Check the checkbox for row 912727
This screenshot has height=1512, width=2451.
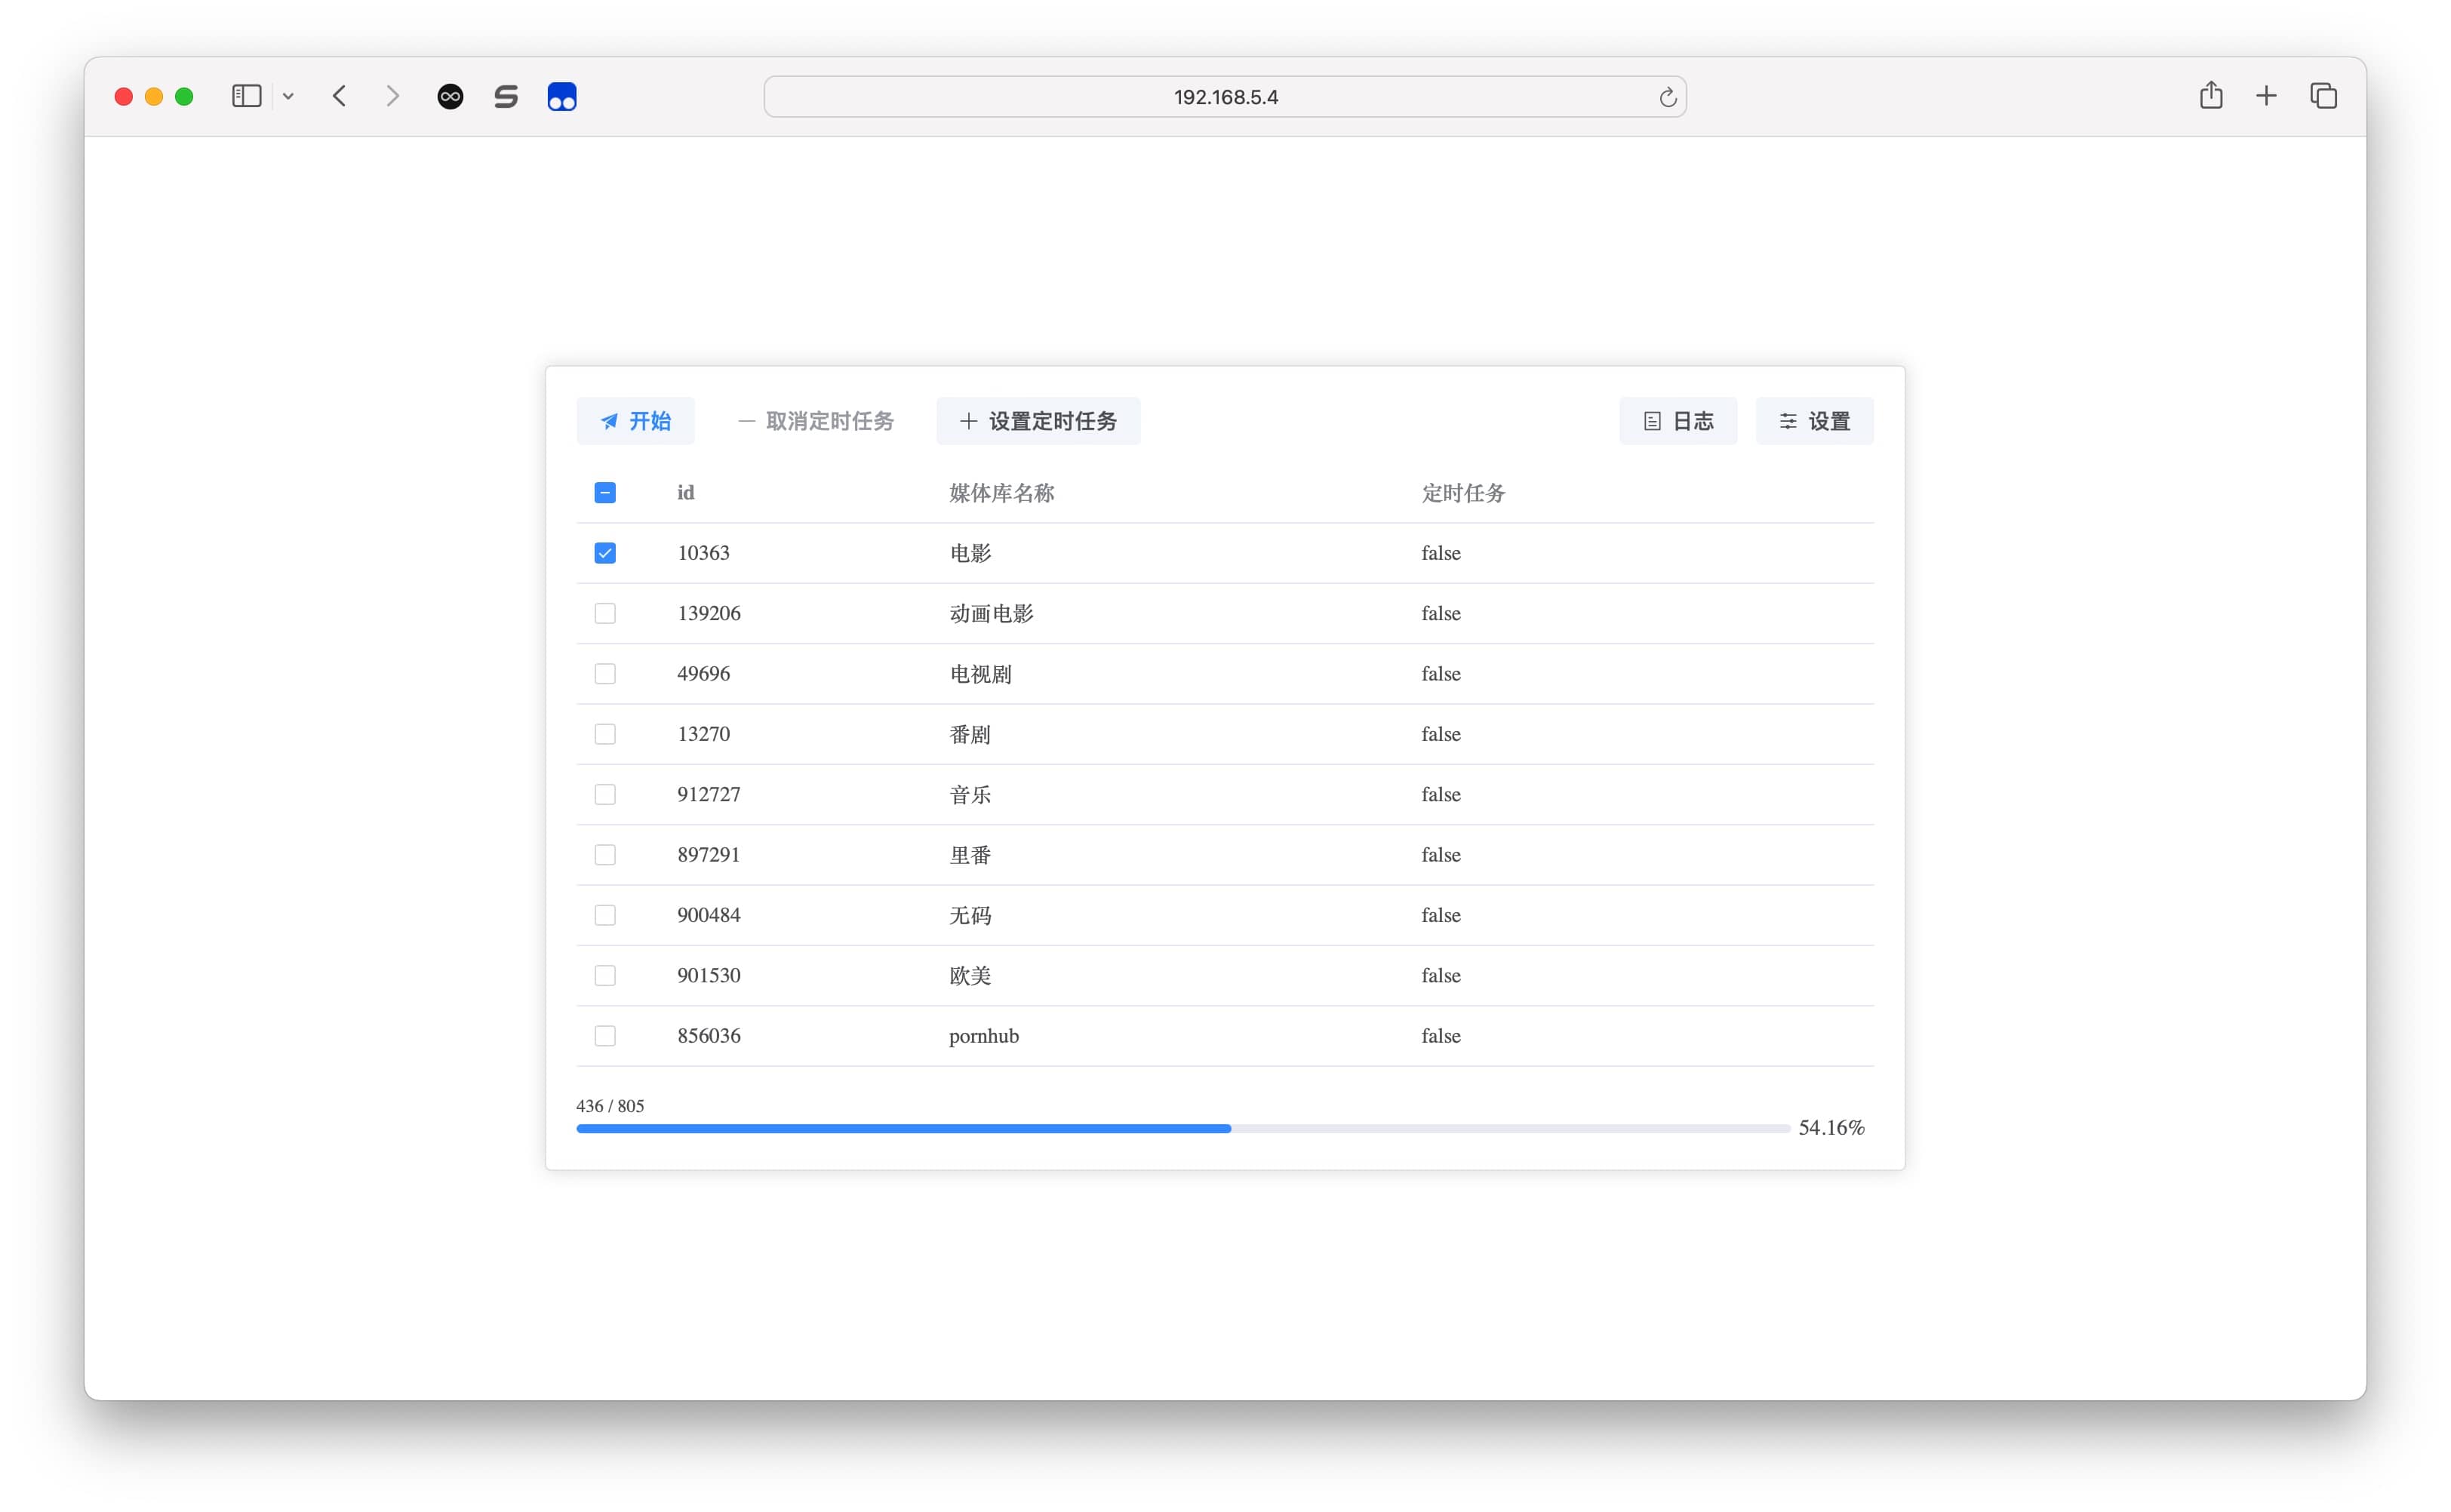pyautogui.click(x=605, y=794)
